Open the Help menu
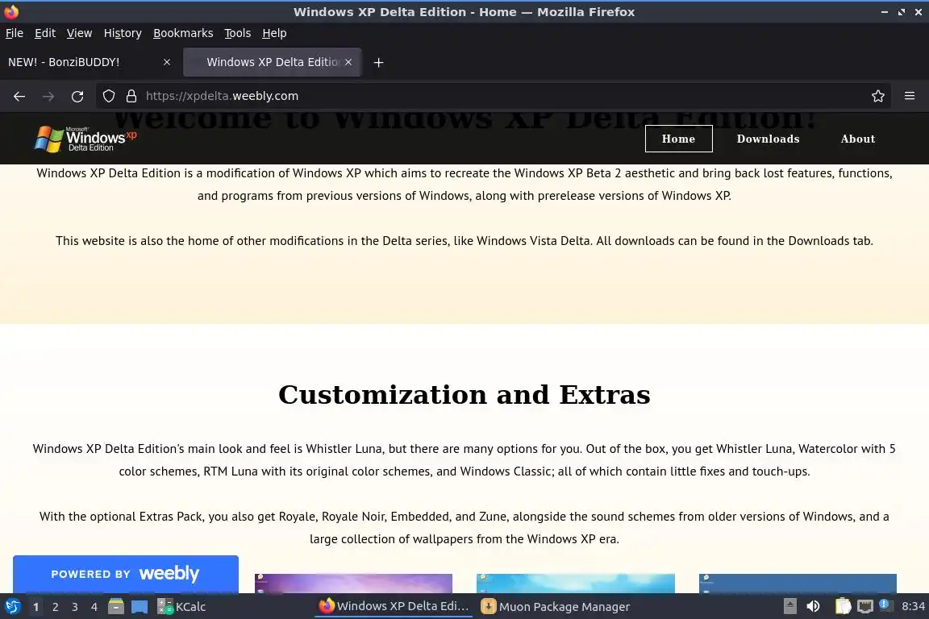The height and width of the screenshot is (619, 929). tap(274, 33)
